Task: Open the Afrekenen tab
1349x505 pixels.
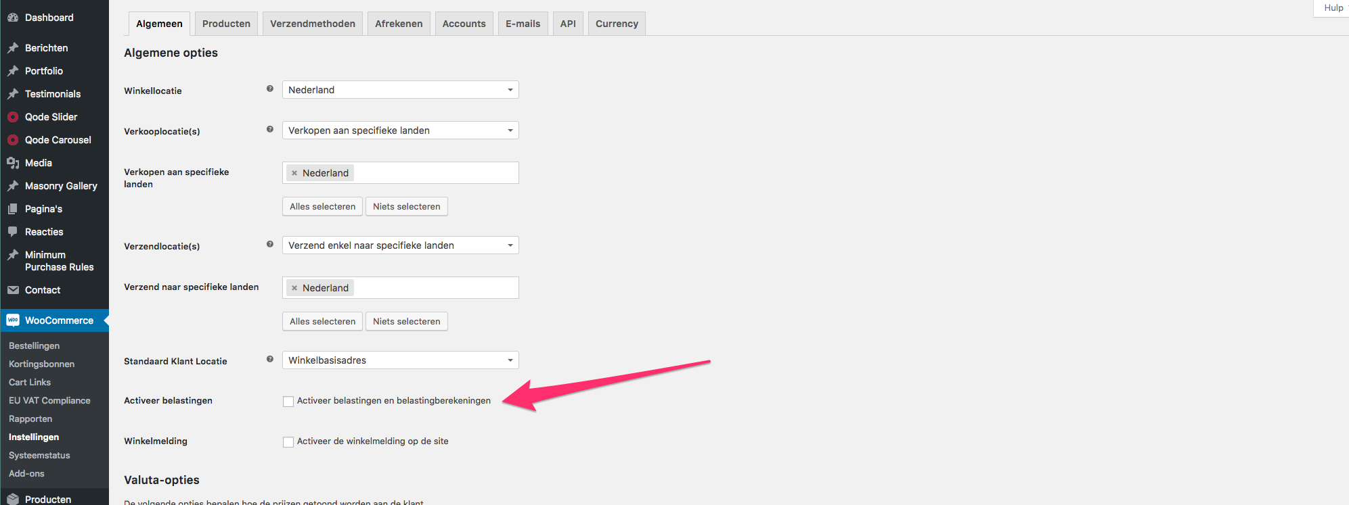Action: tap(399, 24)
